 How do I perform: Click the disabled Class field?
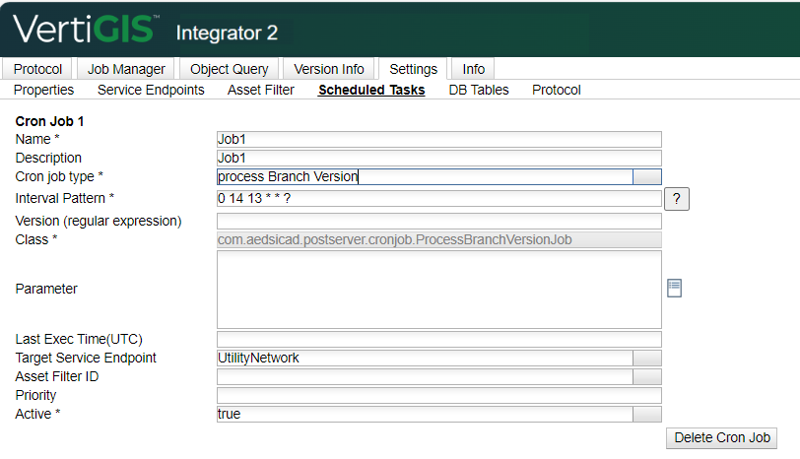pyautogui.click(x=438, y=239)
